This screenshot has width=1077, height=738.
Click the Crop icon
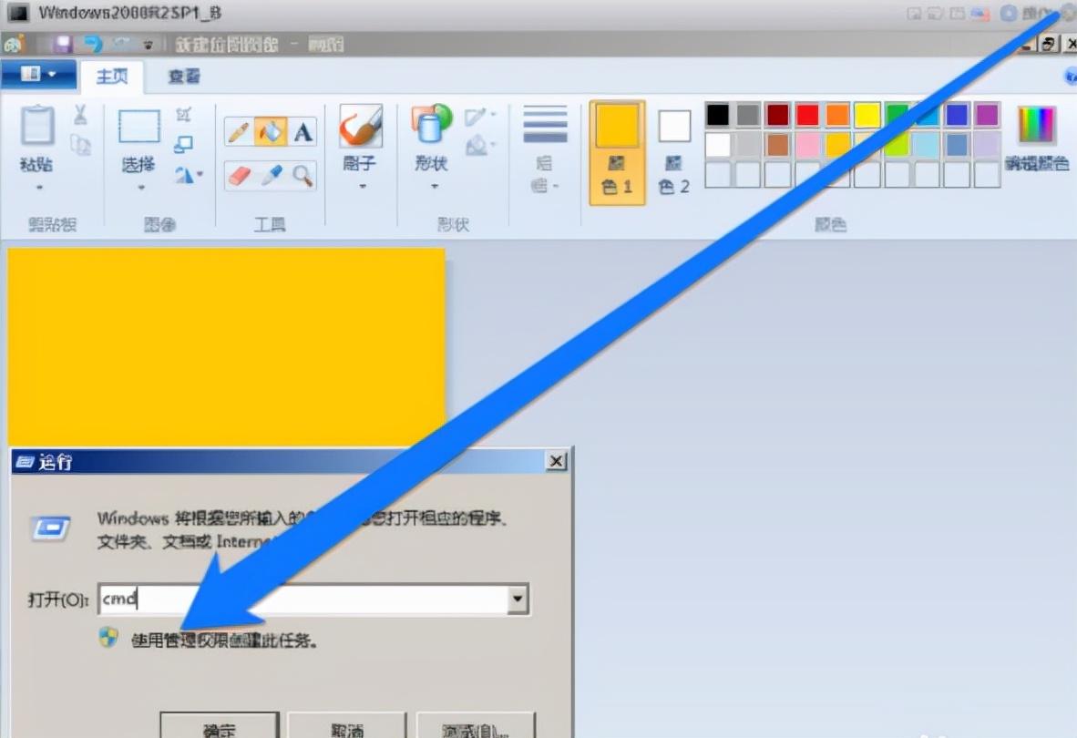[183, 114]
